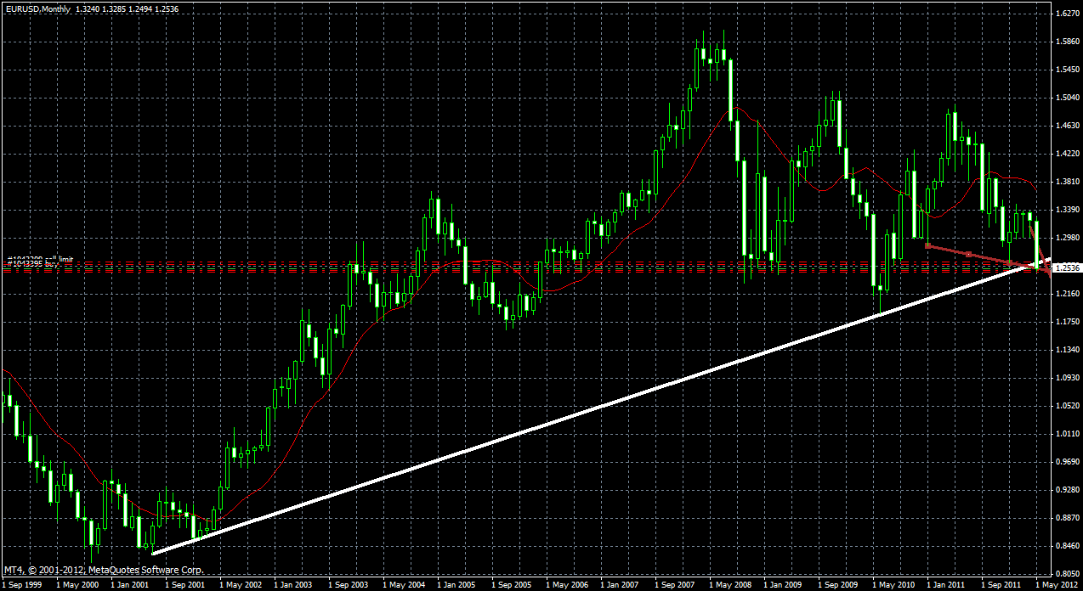The image size is (1083, 591).
Task: Click the 1 May 2004 date label
Action: pyautogui.click(x=403, y=585)
